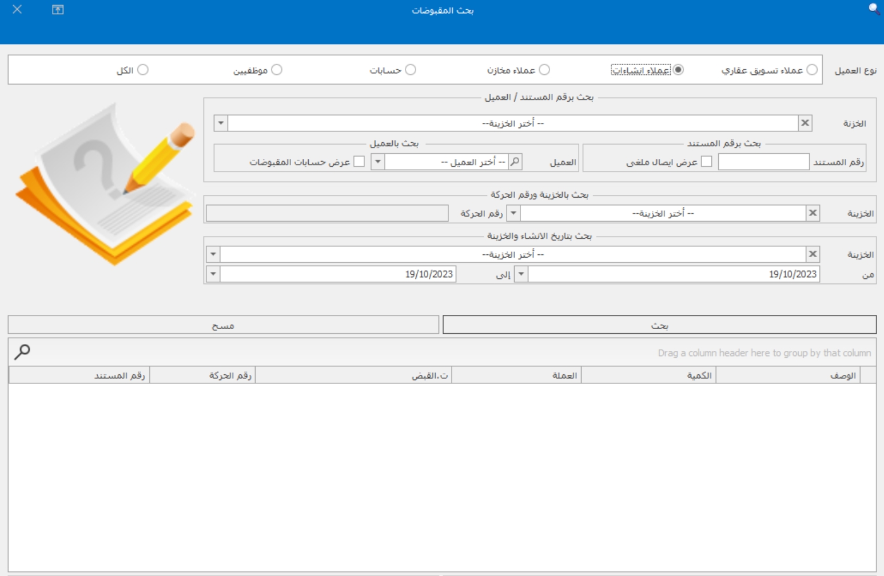This screenshot has height=576, width=884.
Task: Clear the top الخزنة treasury selection with X
Action: pos(805,123)
